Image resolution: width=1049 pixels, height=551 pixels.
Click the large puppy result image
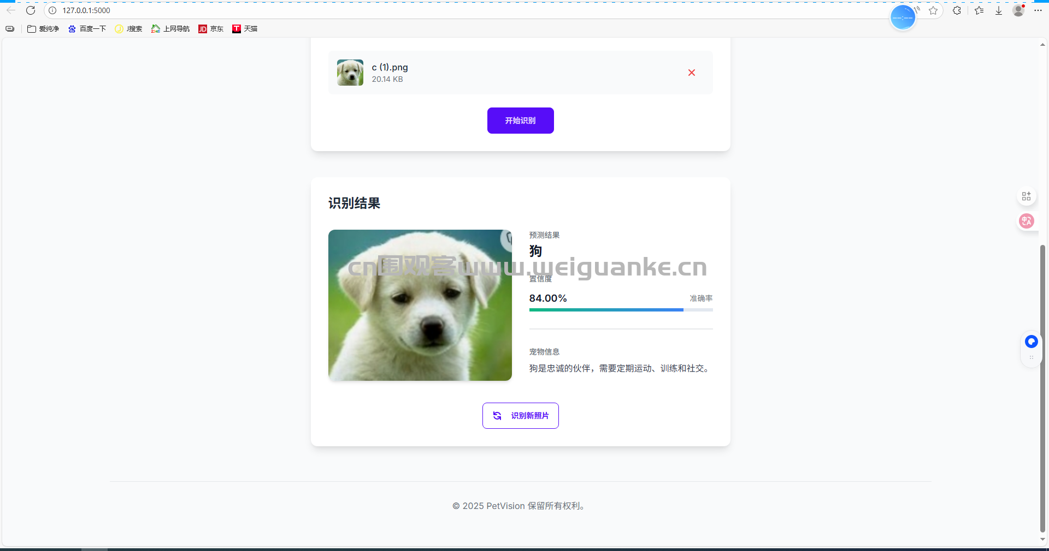(x=420, y=305)
